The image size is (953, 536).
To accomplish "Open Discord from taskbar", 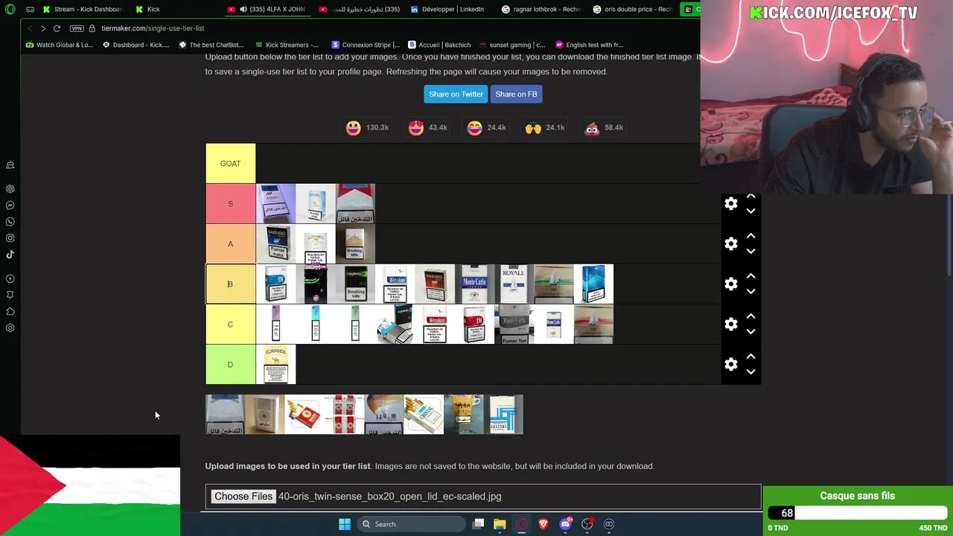I will [565, 524].
